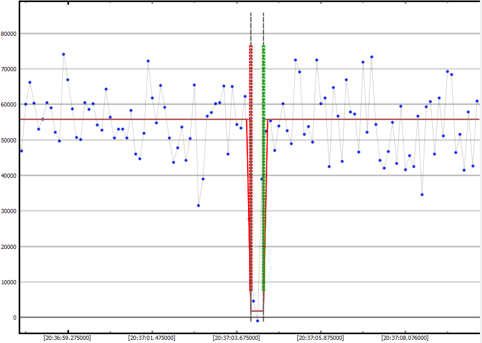Click x-axis label 20:37:01.475000
The height and width of the screenshot is (343, 482).
tap(152, 338)
